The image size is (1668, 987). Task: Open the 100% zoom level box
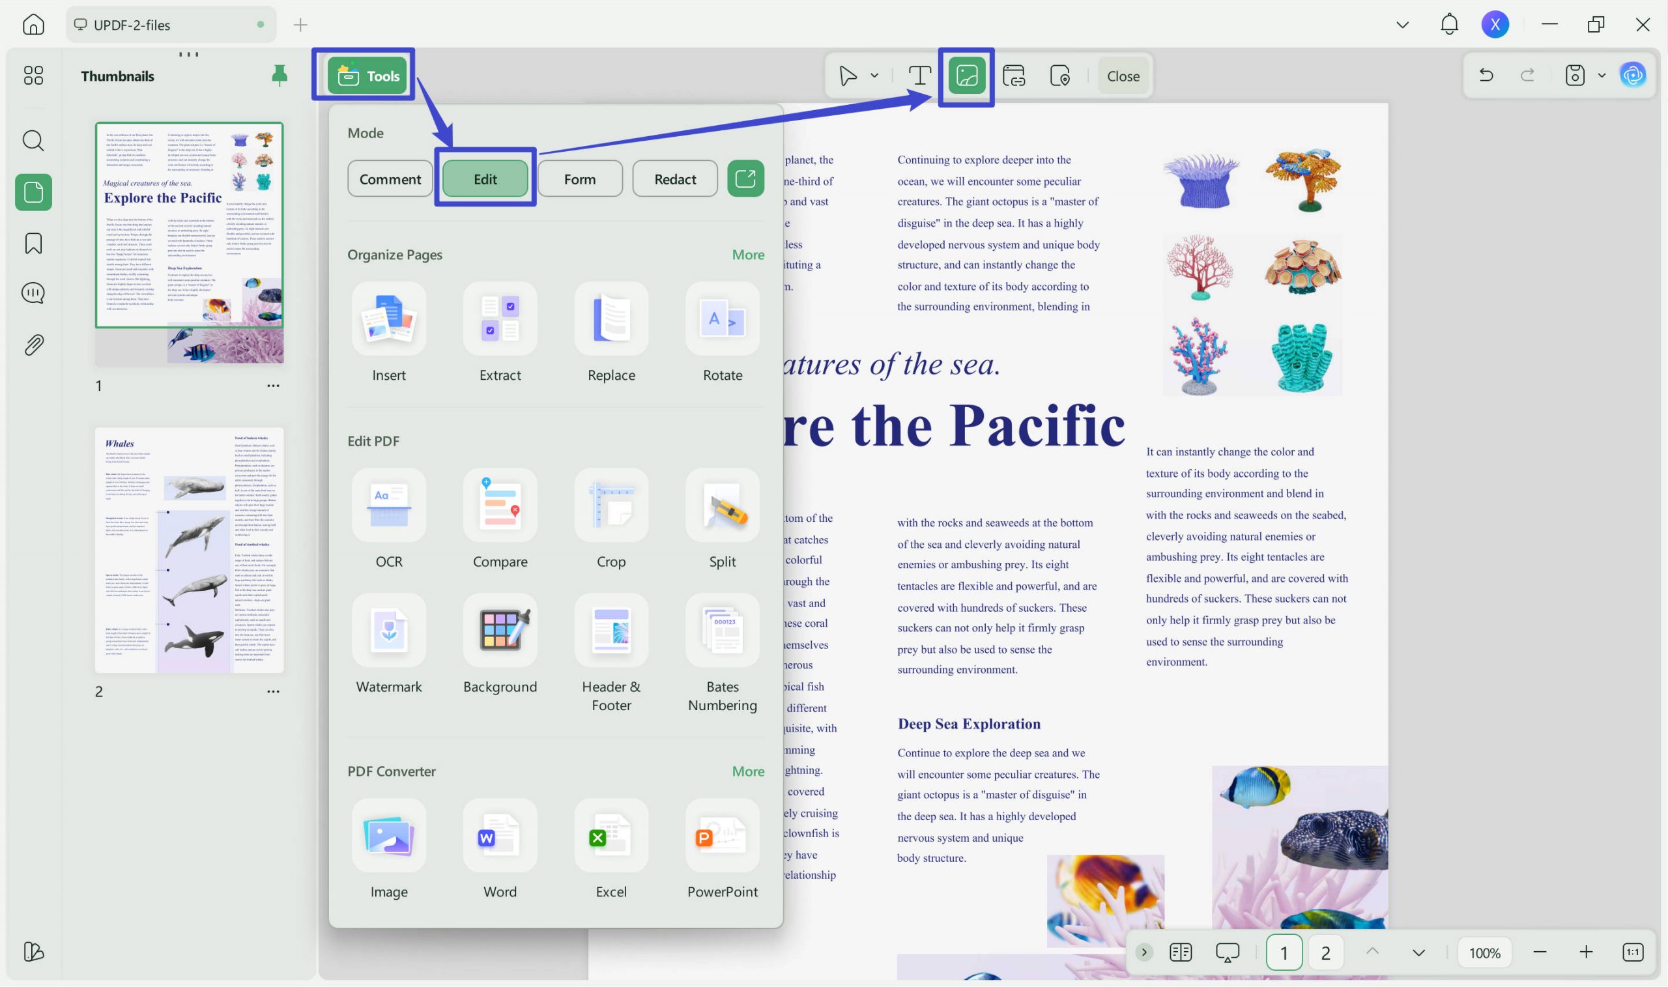pos(1484,952)
